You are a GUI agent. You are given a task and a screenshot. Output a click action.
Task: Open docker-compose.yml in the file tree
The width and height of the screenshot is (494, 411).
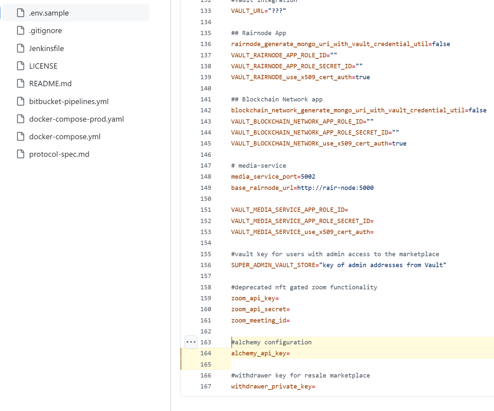[65, 137]
